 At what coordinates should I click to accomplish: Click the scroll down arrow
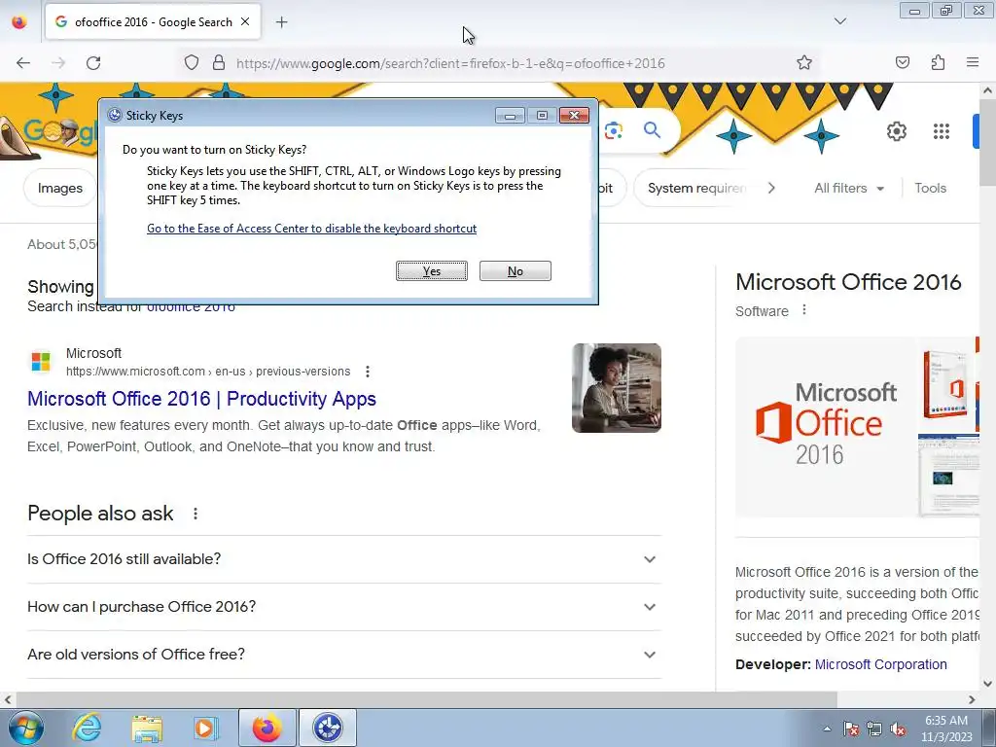click(x=988, y=684)
